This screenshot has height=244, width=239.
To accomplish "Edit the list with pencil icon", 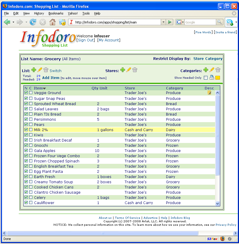I will click(40, 70).
